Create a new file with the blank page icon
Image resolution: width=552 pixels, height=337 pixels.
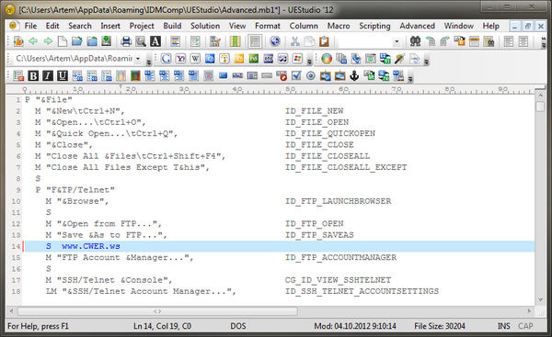63,41
